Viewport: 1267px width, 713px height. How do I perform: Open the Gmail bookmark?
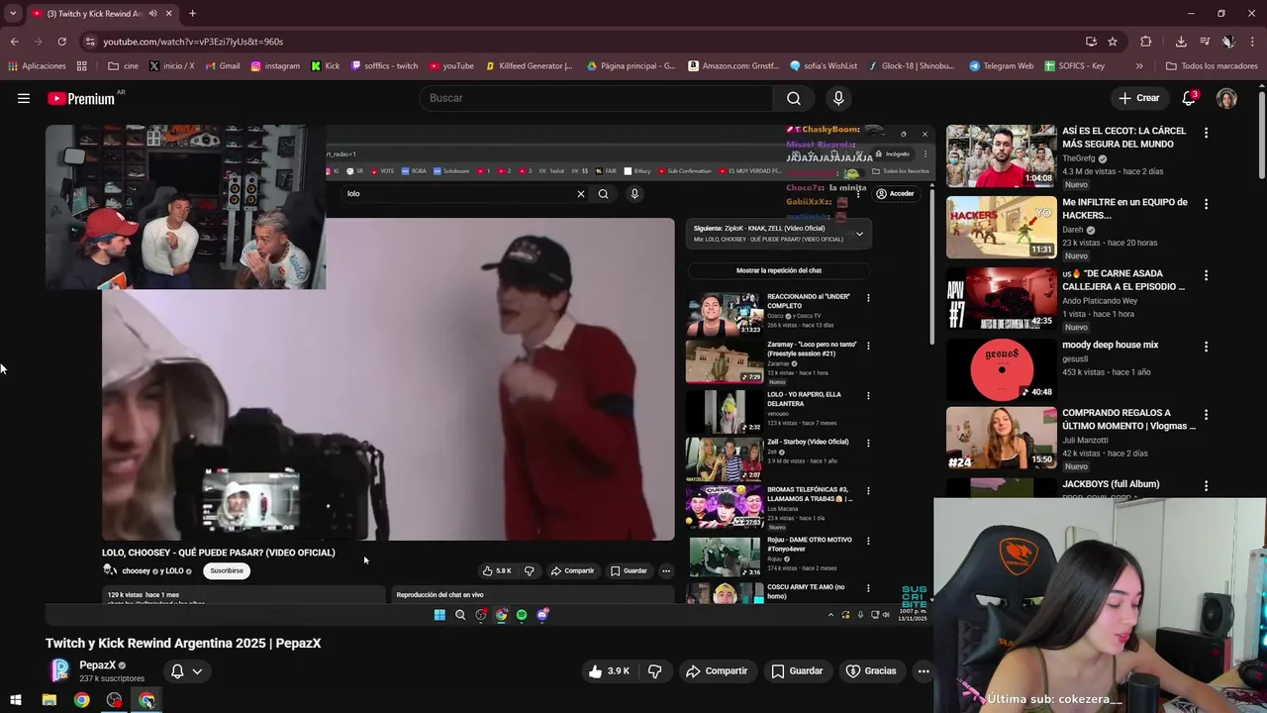tap(222, 66)
